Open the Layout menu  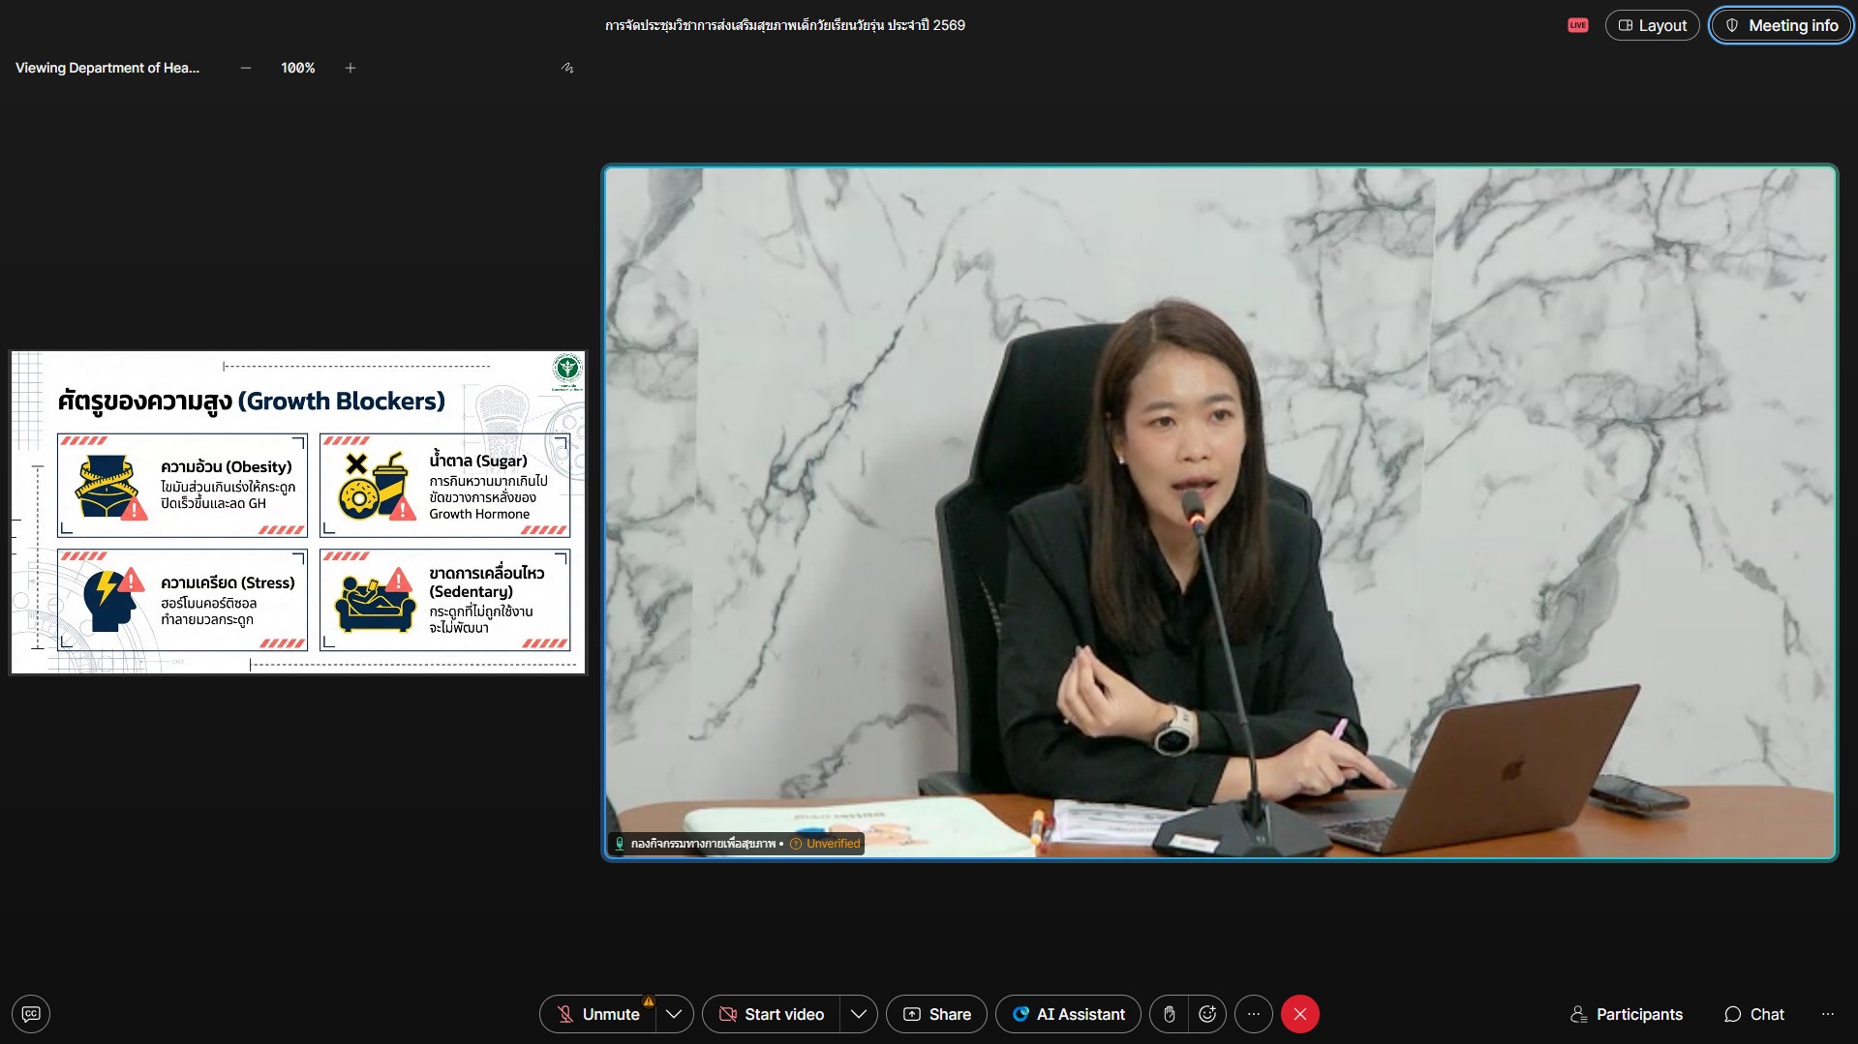[1652, 25]
